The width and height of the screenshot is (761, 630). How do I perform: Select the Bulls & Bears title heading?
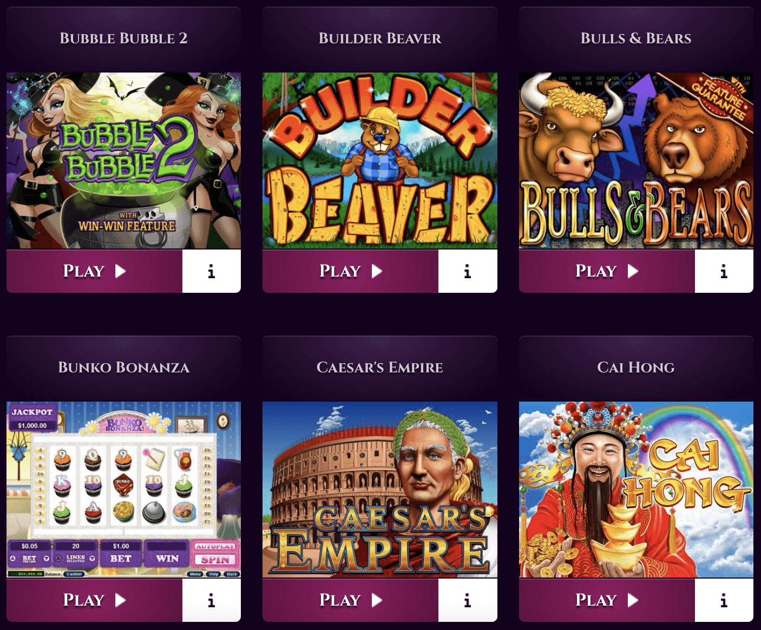pos(636,38)
